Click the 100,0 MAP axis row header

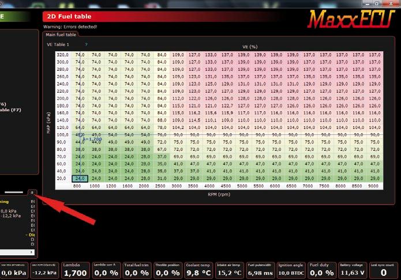pos(63,135)
